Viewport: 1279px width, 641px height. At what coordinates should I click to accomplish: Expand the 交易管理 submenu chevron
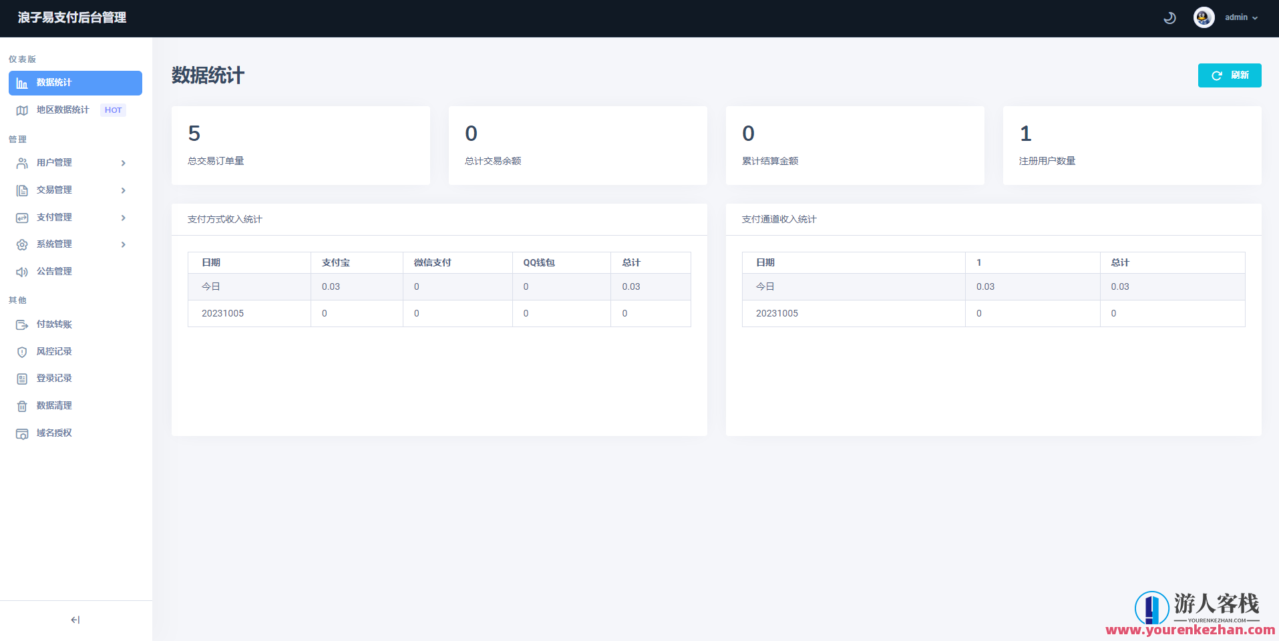coord(124,190)
